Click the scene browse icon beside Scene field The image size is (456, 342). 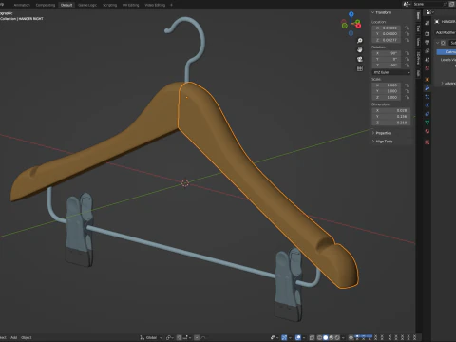pyautogui.click(x=407, y=4)
